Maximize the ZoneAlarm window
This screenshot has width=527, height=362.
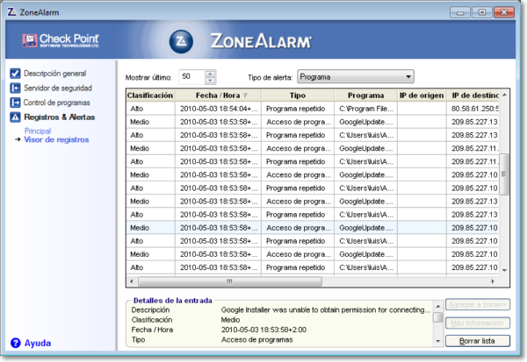point(482,12)
